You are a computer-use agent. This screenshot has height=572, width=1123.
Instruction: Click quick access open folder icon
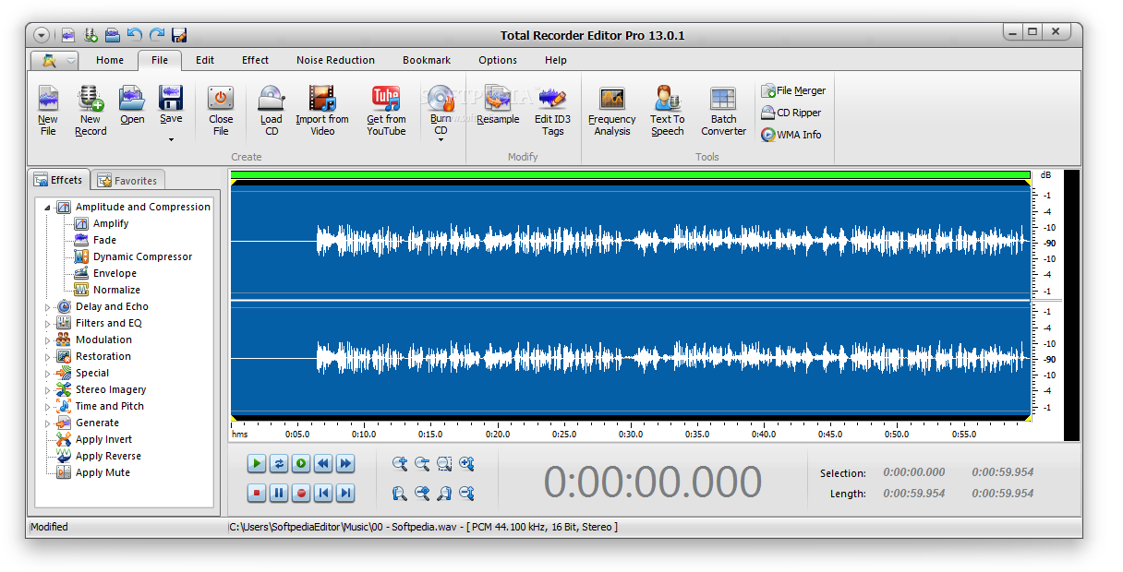pos(113,35)
